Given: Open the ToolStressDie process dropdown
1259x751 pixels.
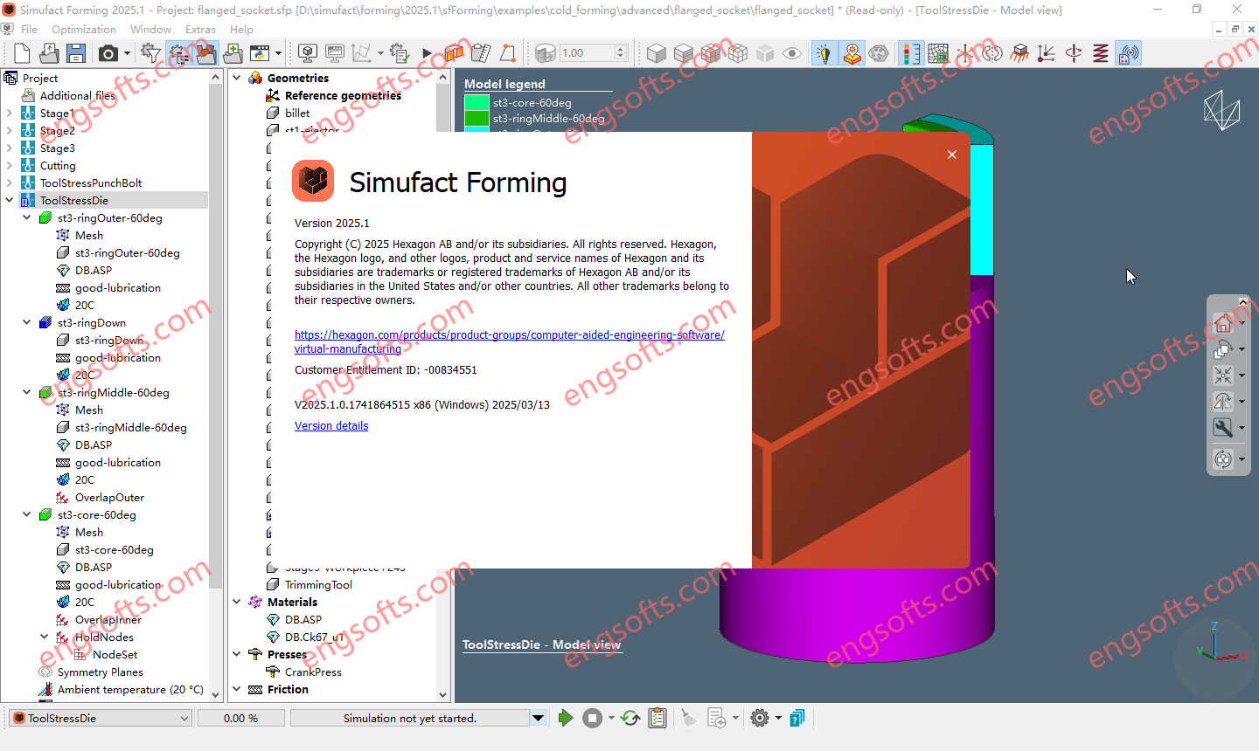Looking at the screenshot, I should (x=100, y=718).
